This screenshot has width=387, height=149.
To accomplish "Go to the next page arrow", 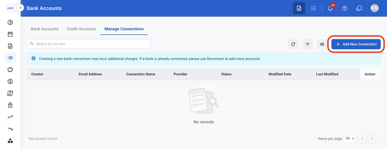I will click(x=372, y=139).
